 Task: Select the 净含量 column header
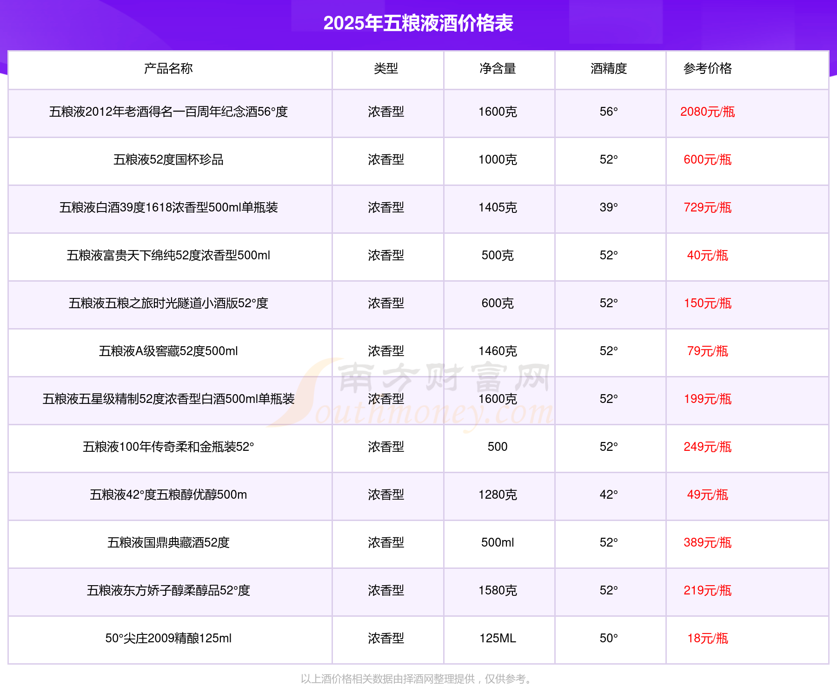tap(498, 69)
